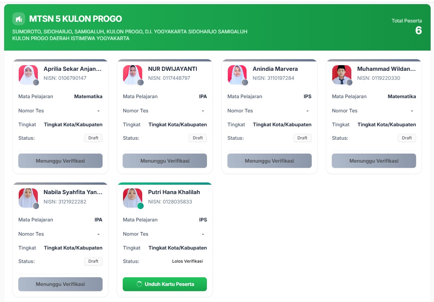Click Menunggu Verifikasi on Nabila Syahfita's card
The height and width of the screenshot is (302, 434).
60,284
